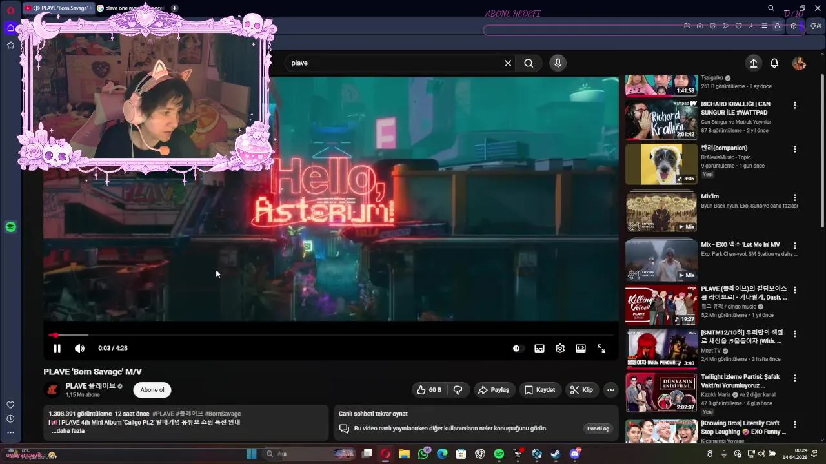Open the PLAVE 플레이브 channel name
The image size is (826, 464).
[90, 386]
